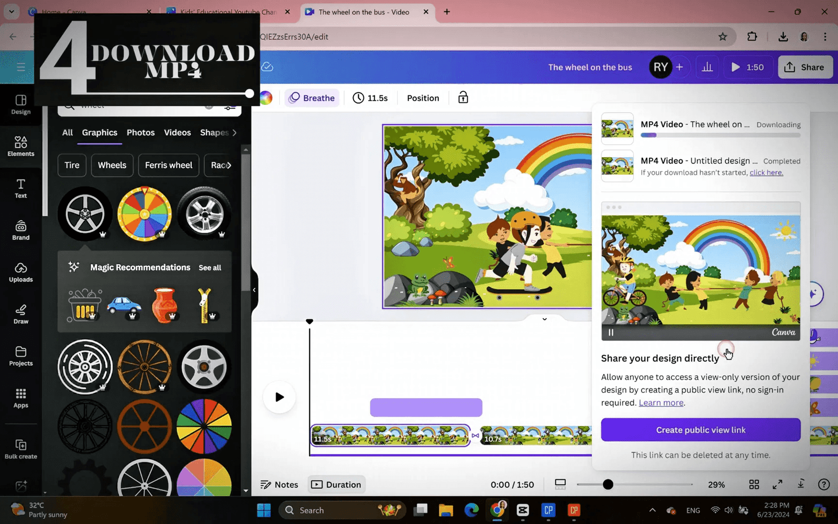Open the Position panel
Screen dimensions: 838x524
tap(423, 98)
